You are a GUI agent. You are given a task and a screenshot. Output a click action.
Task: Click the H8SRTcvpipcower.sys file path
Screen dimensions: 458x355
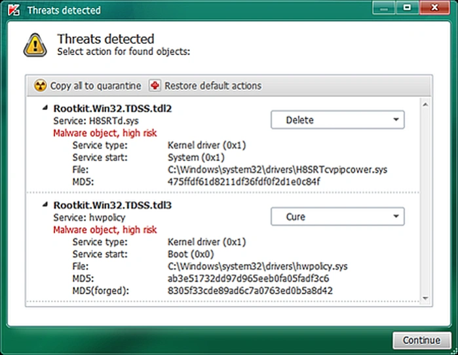point(278,170)
